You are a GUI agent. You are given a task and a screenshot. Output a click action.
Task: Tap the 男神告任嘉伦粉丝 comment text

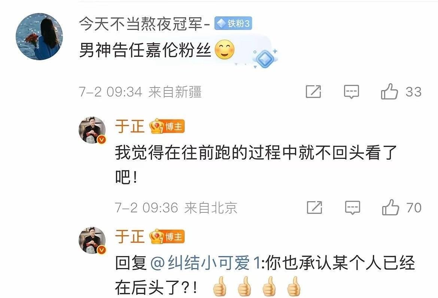(145, 50)
